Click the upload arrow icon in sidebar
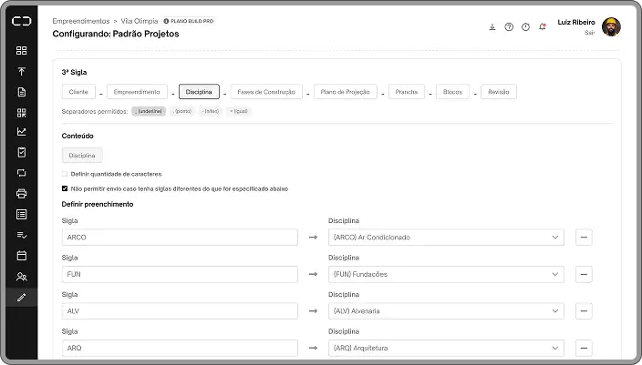 [22, 71]
